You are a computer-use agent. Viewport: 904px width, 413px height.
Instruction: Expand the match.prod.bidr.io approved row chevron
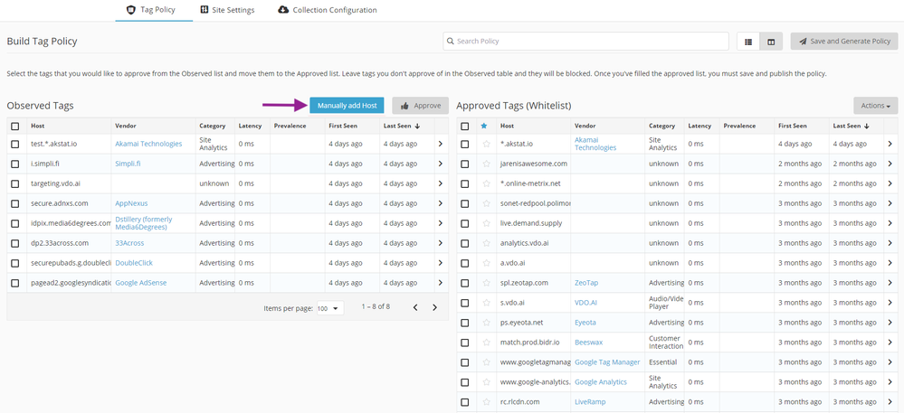[890, 343]
